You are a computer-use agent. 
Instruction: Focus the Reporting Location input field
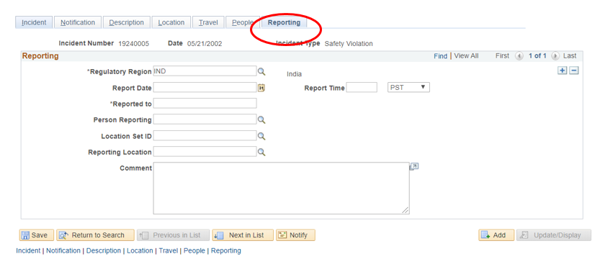pyautogui.click(x=205, y=151)
